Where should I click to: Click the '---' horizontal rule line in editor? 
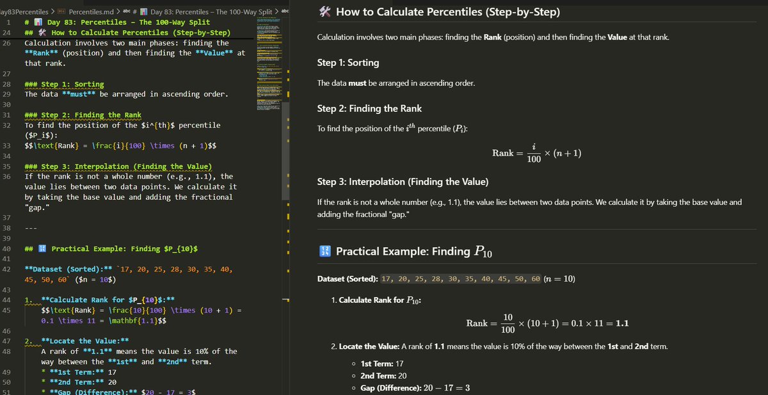pyautogui.click(x=31, y=228)
